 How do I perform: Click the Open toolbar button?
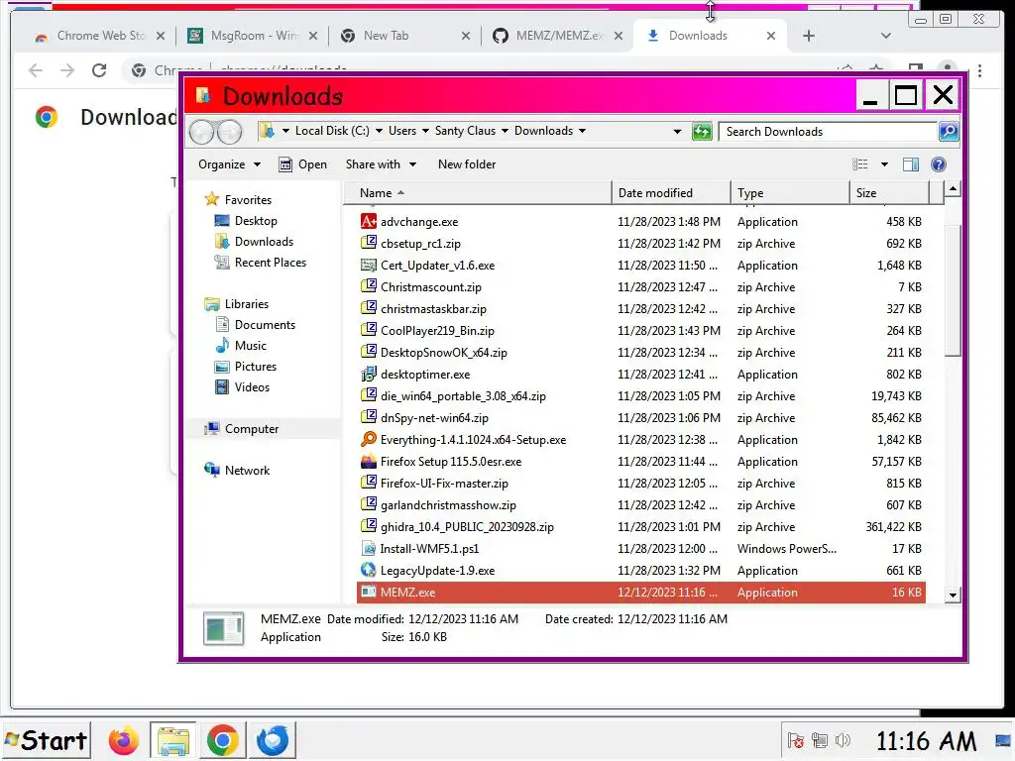tap(303, 164)
